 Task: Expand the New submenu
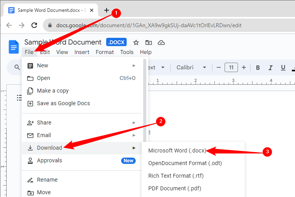click(134, 65)
